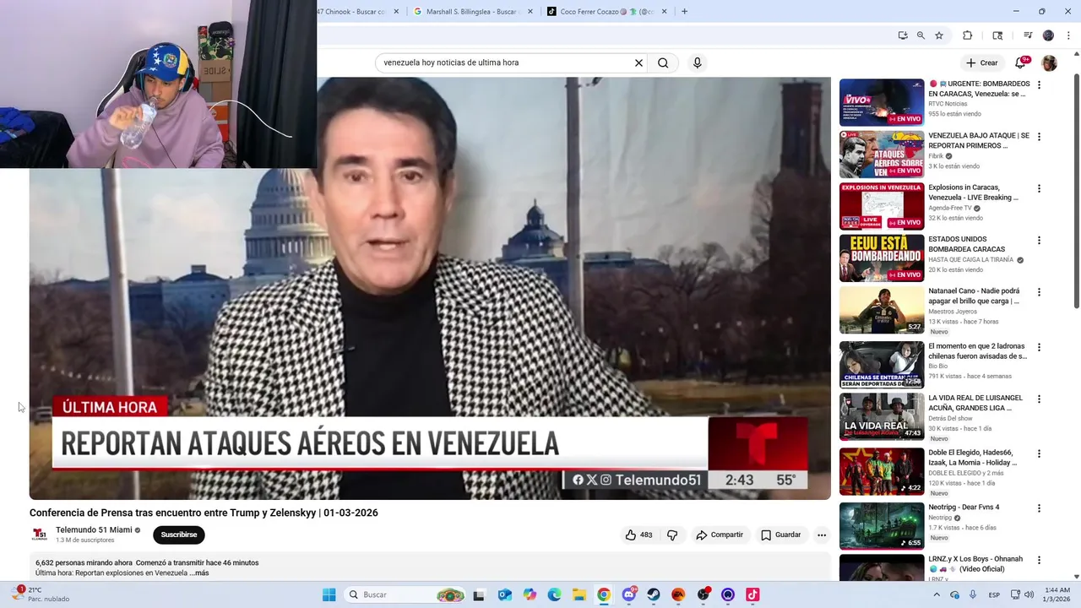Open options menu for Natanael Cano video

pyautogui.click(x=1039, y=292)
